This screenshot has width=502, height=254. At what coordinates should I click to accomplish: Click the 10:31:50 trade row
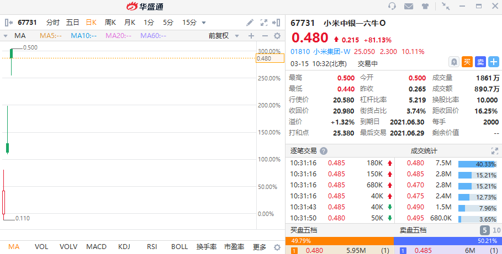341,218
